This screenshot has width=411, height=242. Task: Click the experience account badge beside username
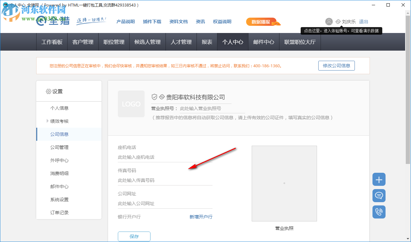[x=338, y=22]
